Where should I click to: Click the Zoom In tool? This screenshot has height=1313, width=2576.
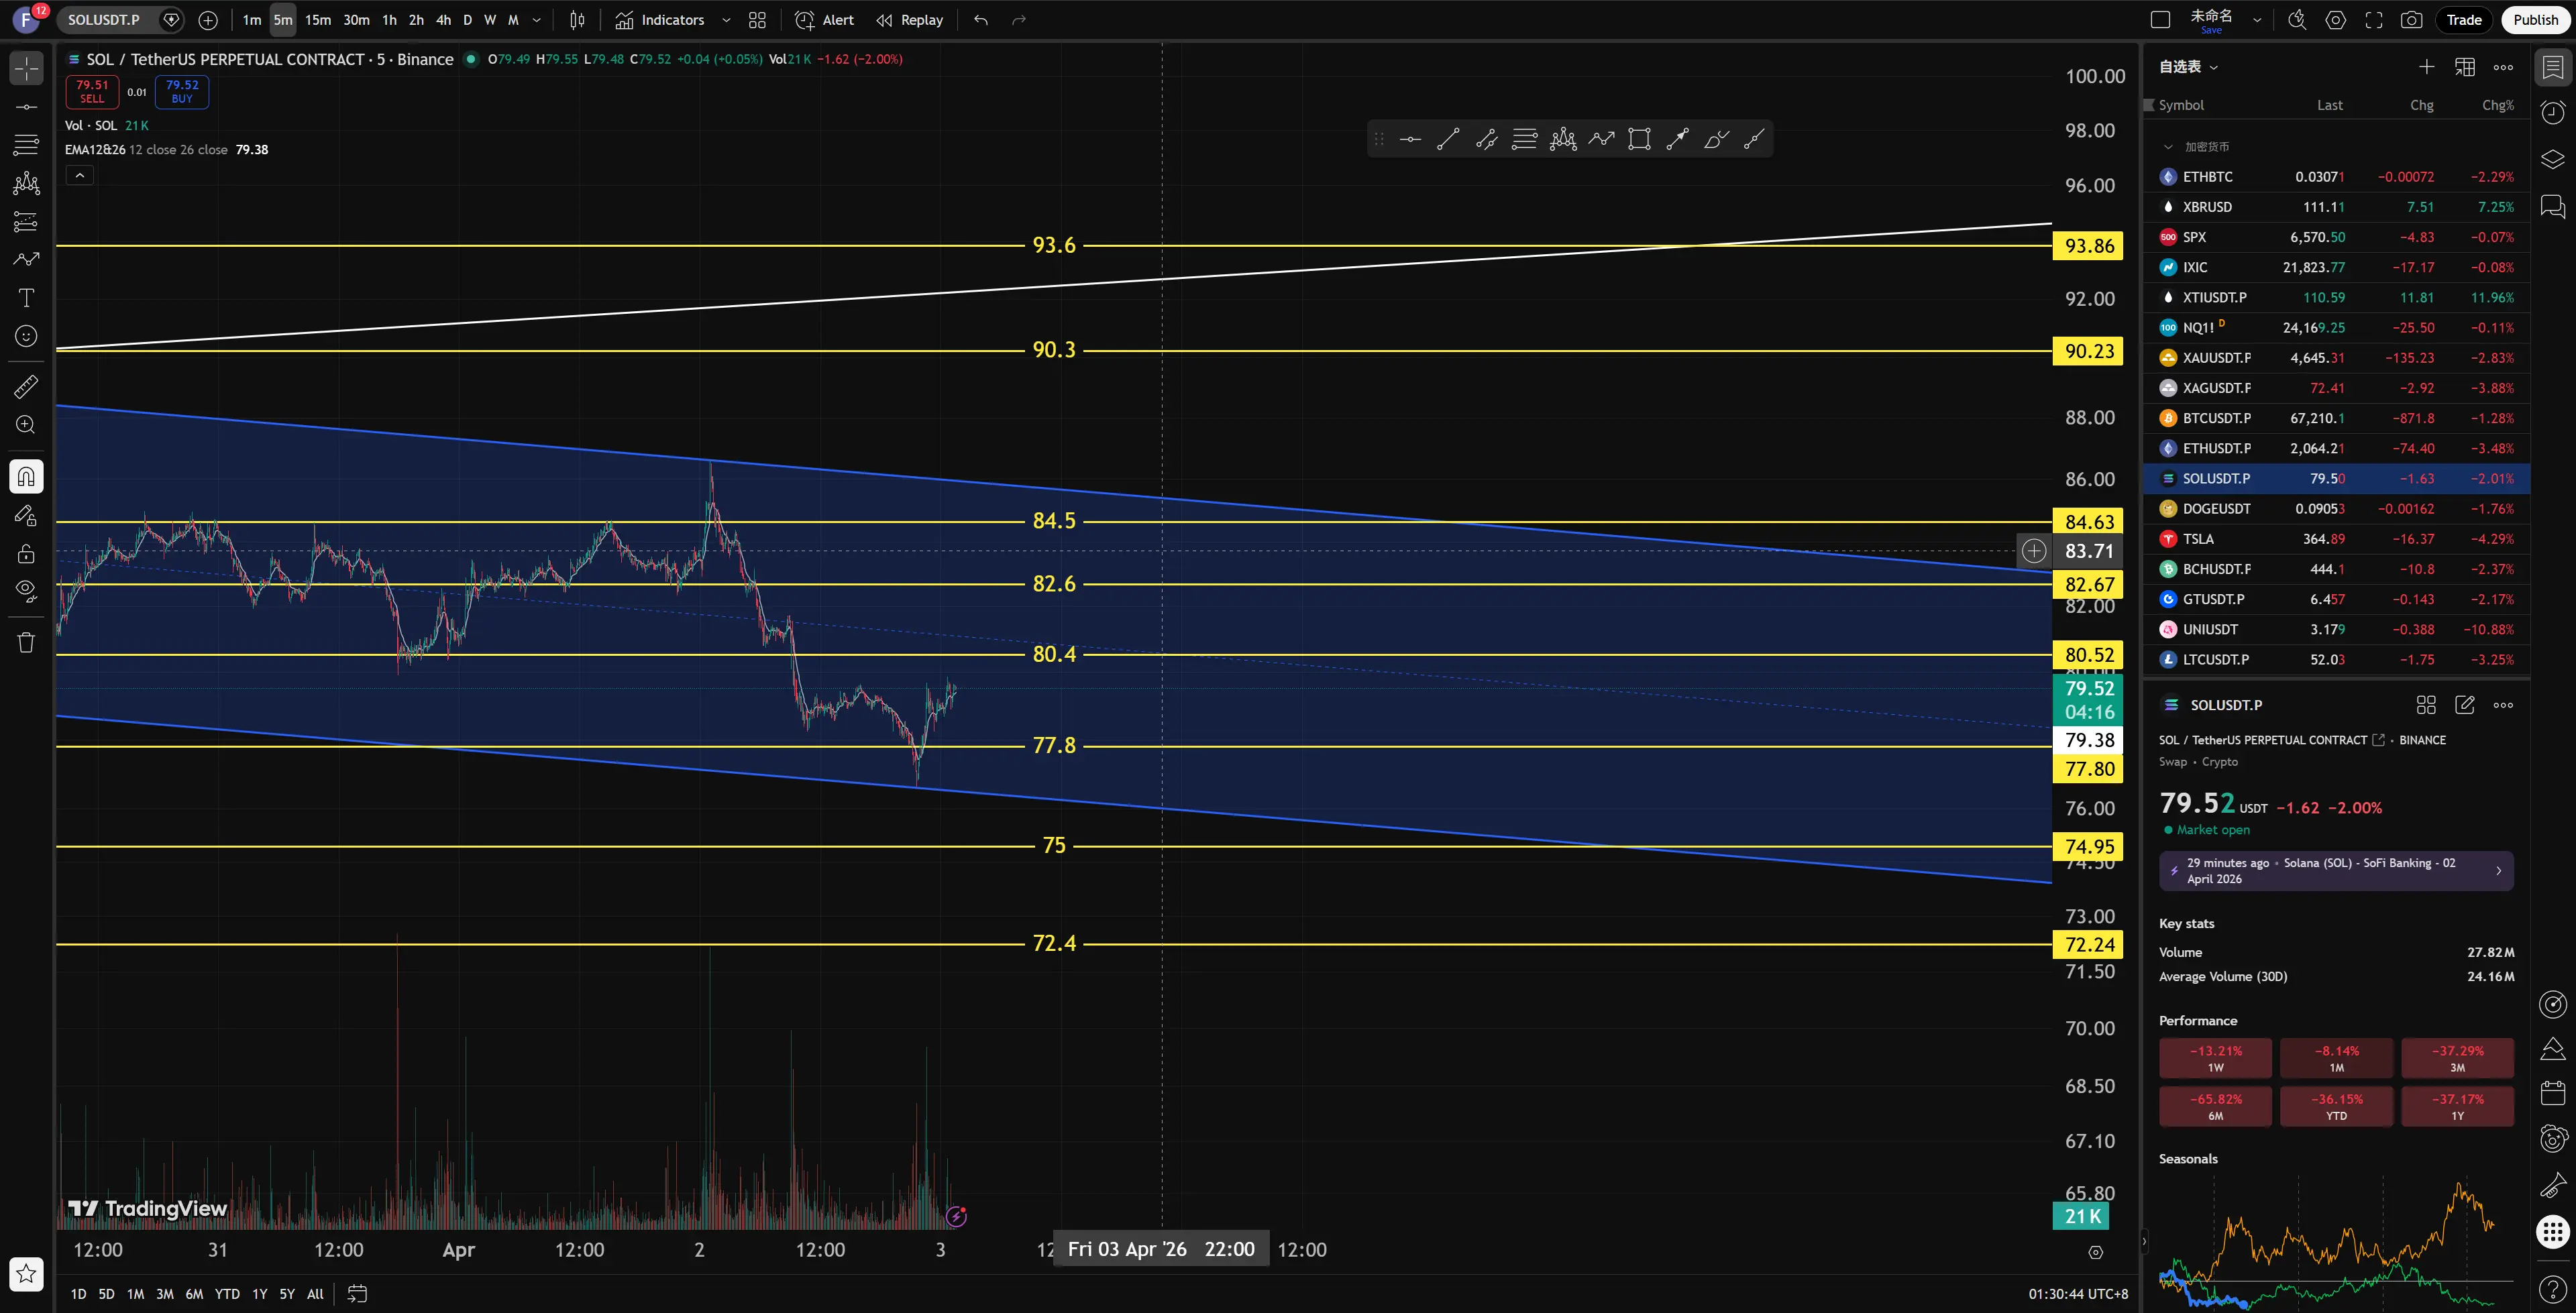pyautogui.click(x=26, y=425)
